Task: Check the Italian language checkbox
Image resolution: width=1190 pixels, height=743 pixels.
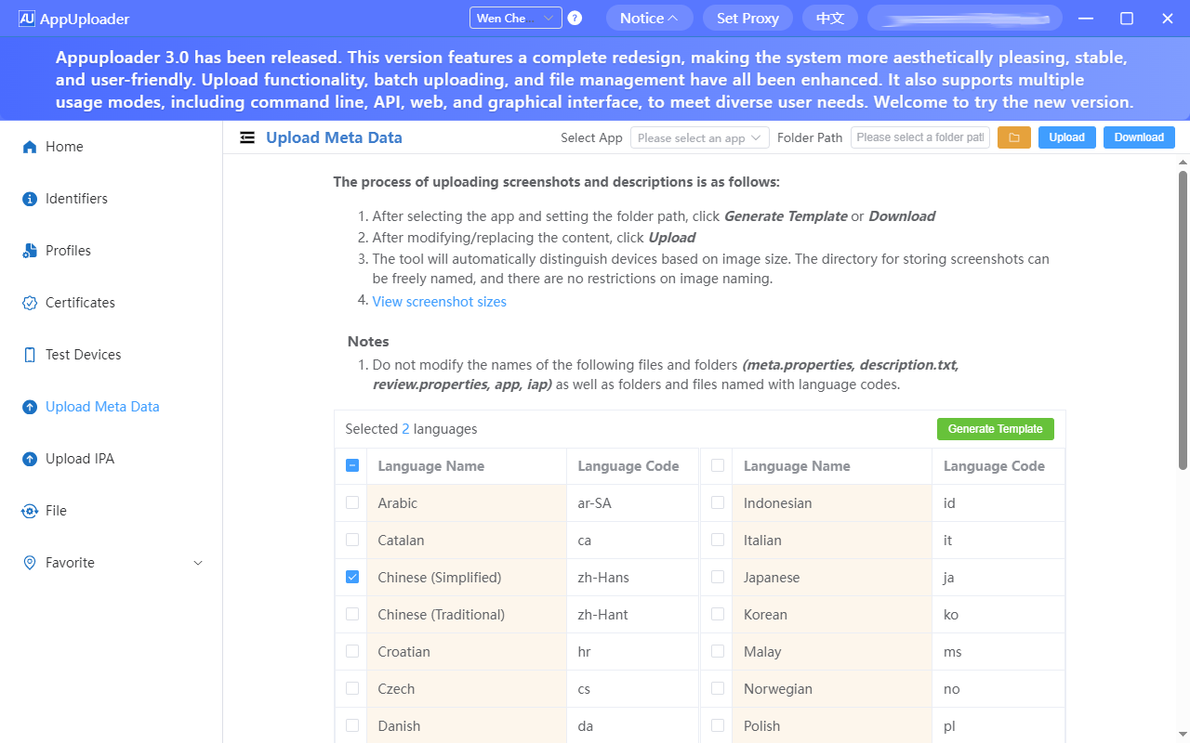Action: pos(718,540)
